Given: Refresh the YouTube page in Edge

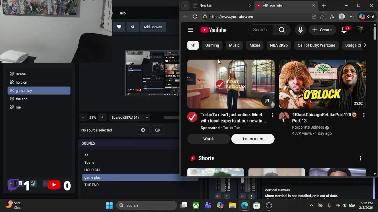Looking at the screenshot, I should click(x=195, y=17).
